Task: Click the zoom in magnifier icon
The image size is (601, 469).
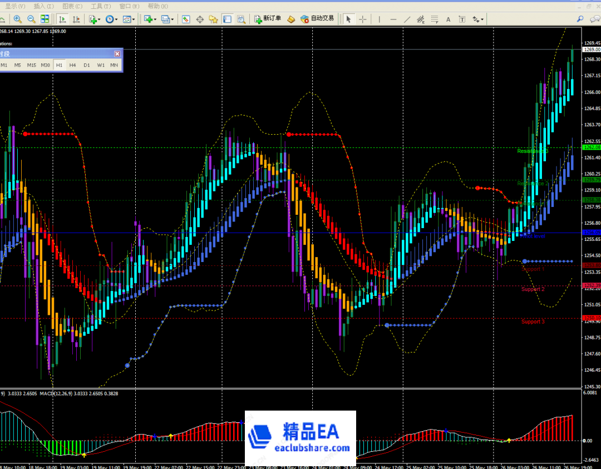Action: [x=18, y=19]
